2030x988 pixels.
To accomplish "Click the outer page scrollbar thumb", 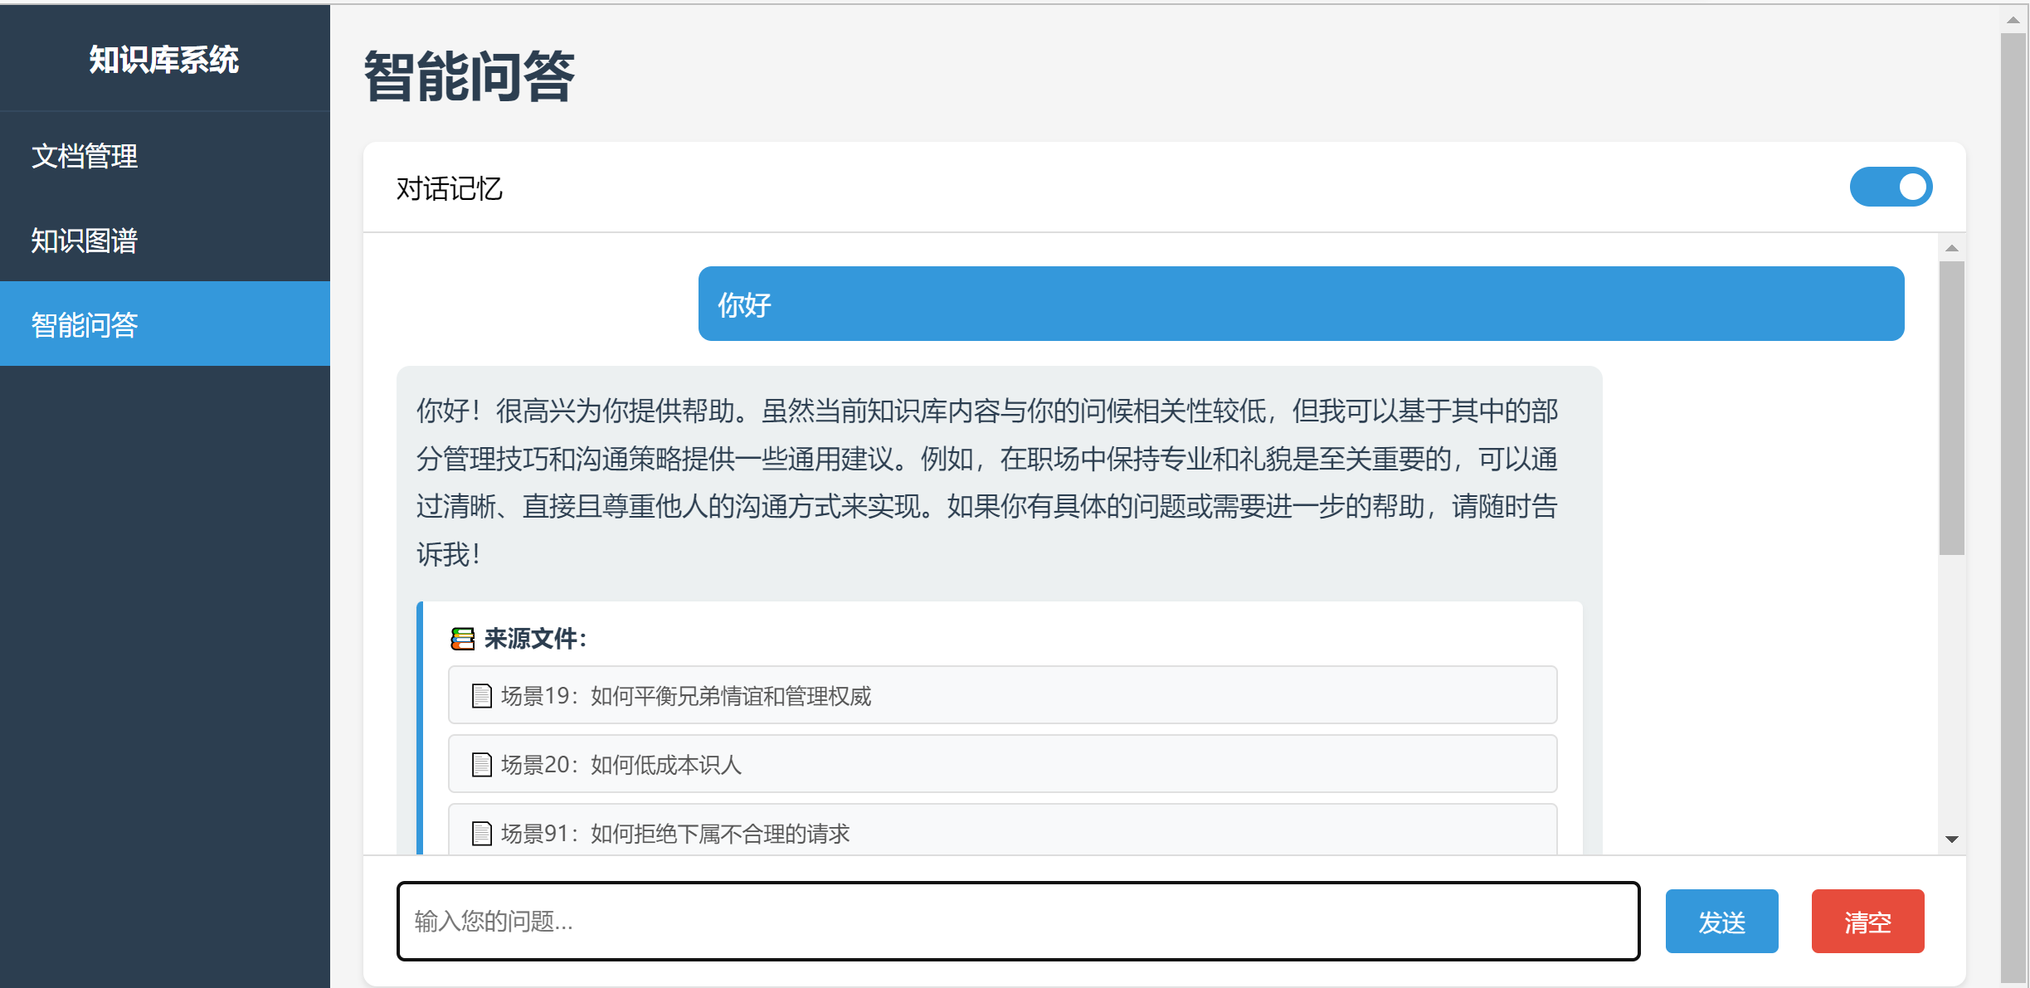I will point(2013,508).
